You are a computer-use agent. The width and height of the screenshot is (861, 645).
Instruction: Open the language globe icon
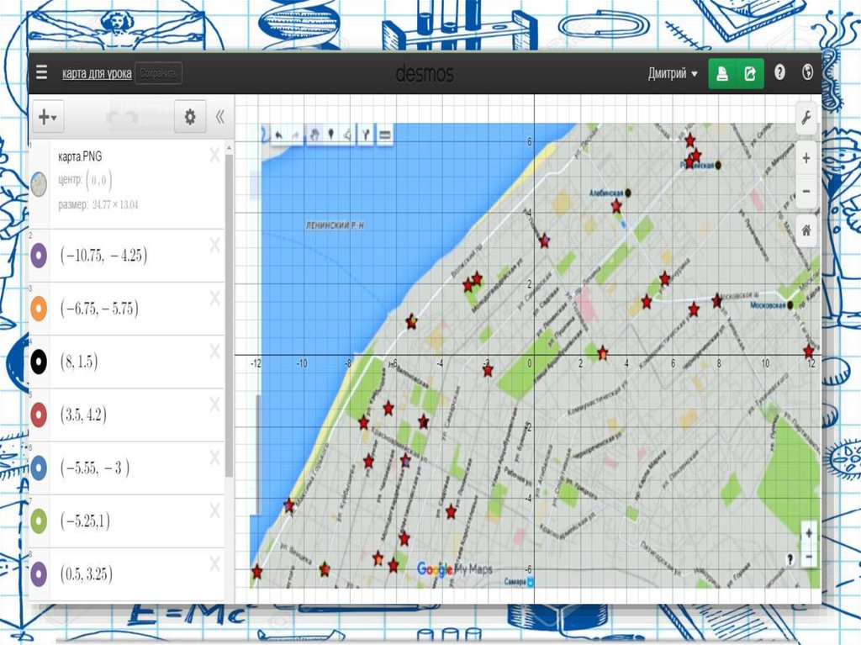pos(807,72)
